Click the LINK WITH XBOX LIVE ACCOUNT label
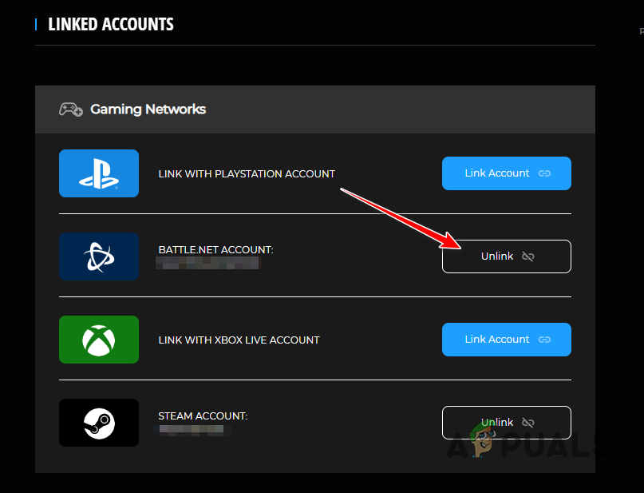644x493 pixels. pyautogui.click(x=237, y=340)
